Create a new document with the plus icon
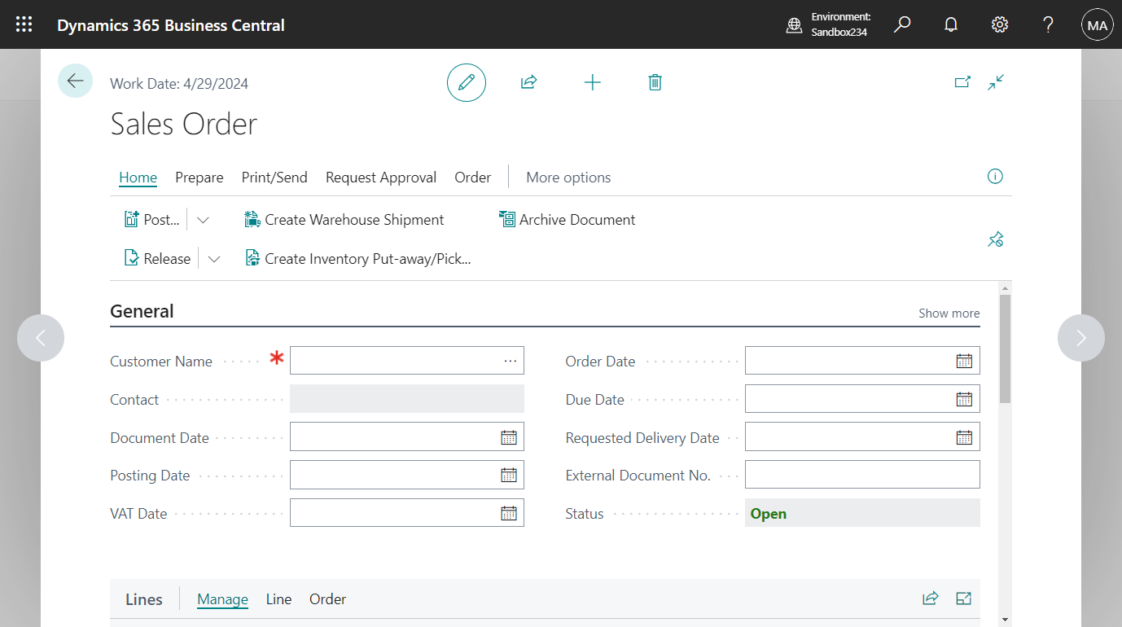Viewport: 1122px width, 627px height. tap(592, 82)
